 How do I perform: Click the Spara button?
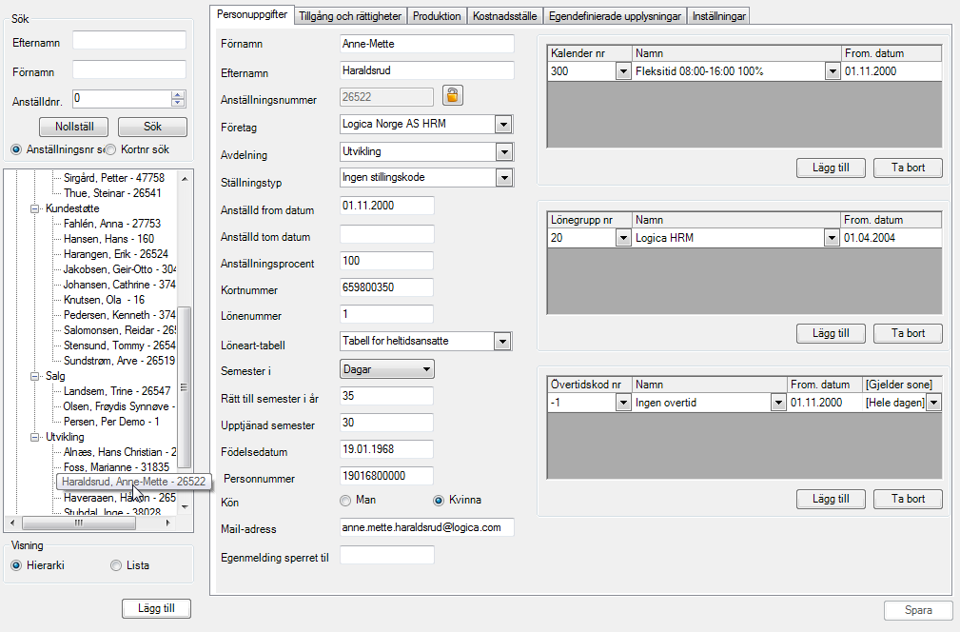[x=918, y=610]
